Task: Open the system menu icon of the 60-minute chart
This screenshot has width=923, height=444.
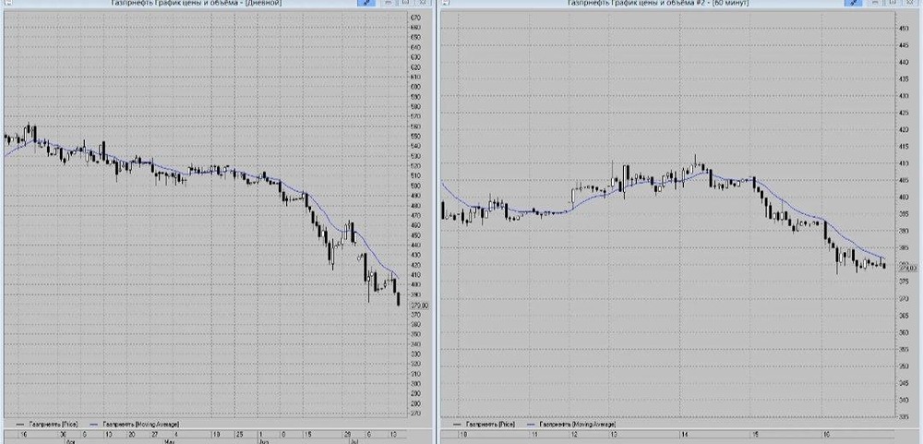Action: pos(446,3)
